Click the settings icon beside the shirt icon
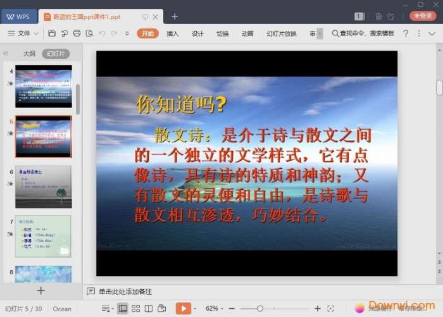This screenshot has width=443, height=317. (378, 16)
